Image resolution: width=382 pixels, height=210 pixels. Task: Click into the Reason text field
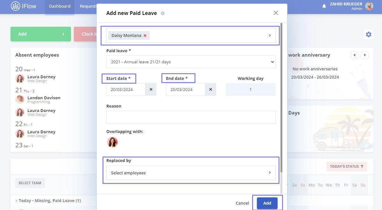191,117
